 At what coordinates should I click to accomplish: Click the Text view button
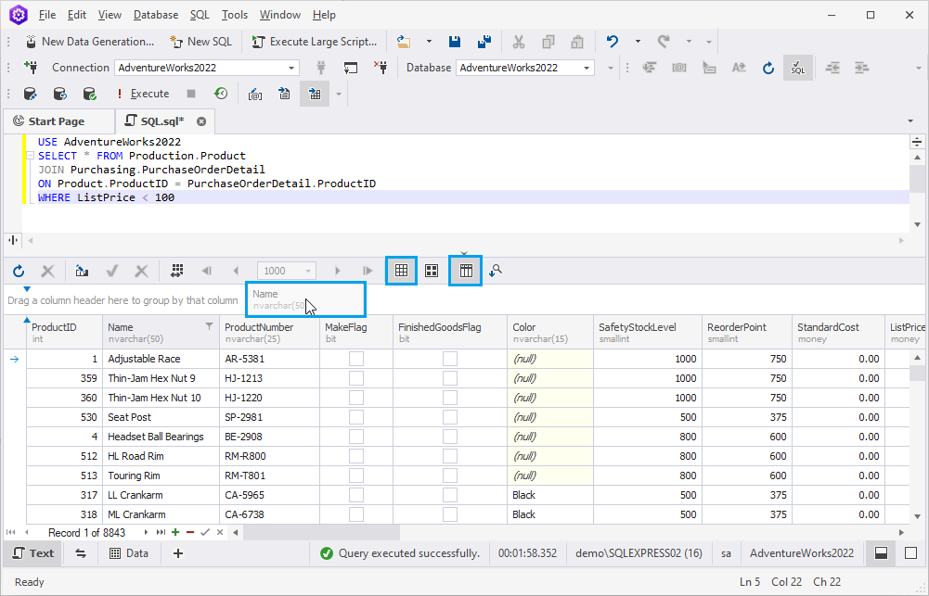[33, 553]
